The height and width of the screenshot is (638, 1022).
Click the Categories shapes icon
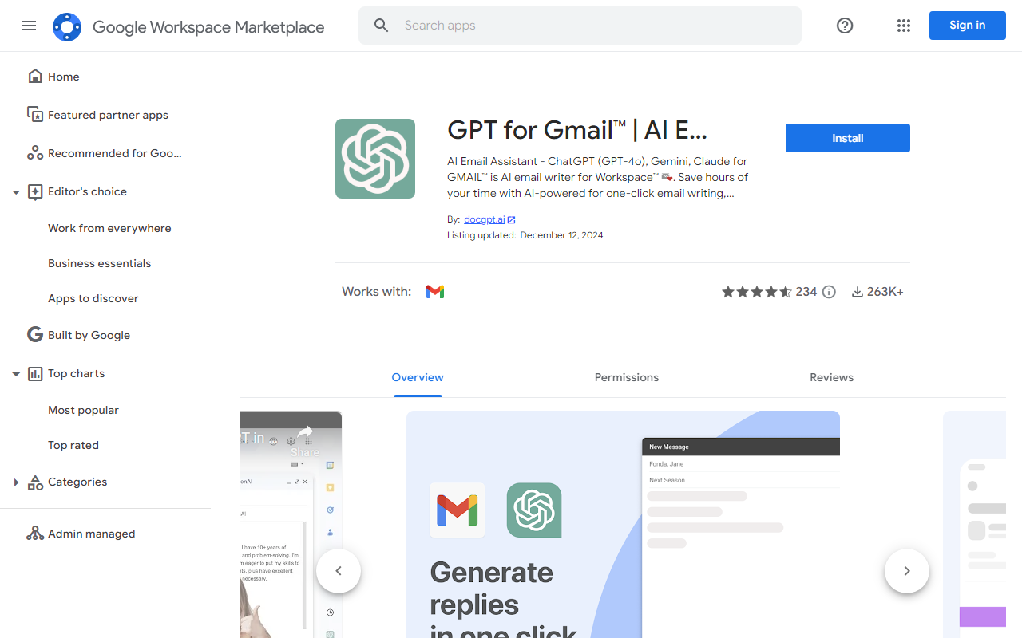[x=35, y=482]
